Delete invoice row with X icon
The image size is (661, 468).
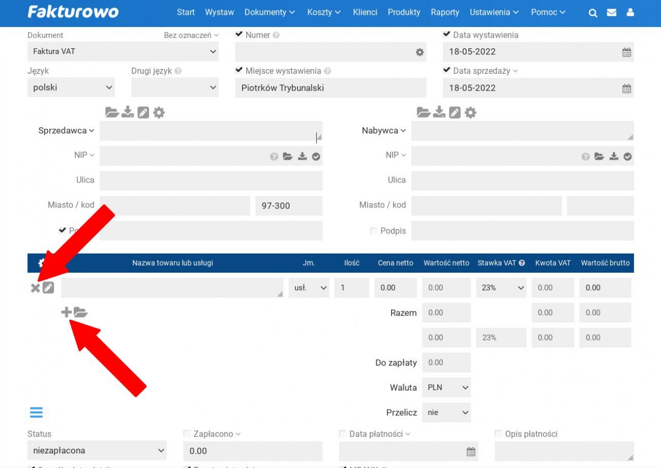(35, 288)
